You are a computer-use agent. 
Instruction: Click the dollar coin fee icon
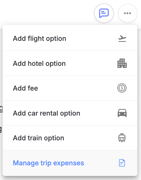[122, 88]
